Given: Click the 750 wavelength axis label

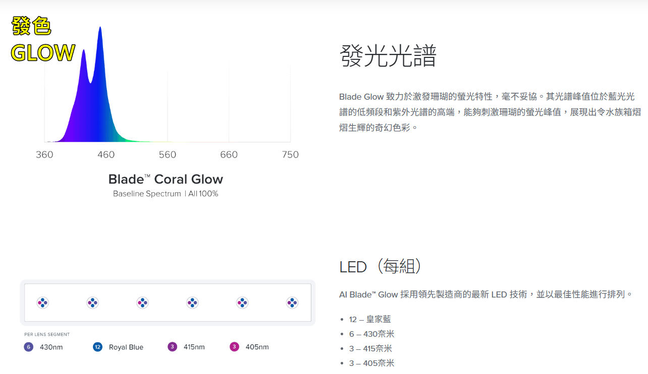Looking at the screenshot, I should click(290, 155).
